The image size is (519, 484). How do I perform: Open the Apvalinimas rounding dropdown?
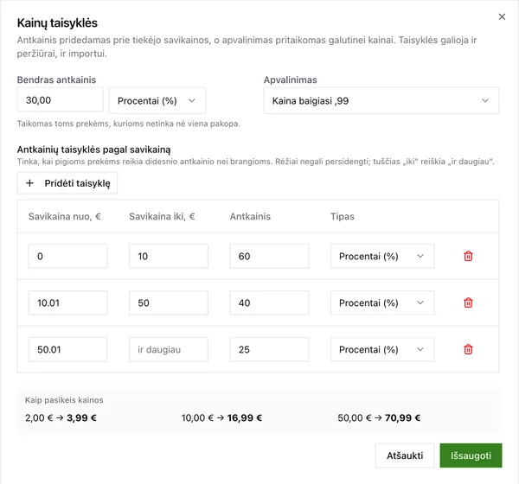[381, 100]
